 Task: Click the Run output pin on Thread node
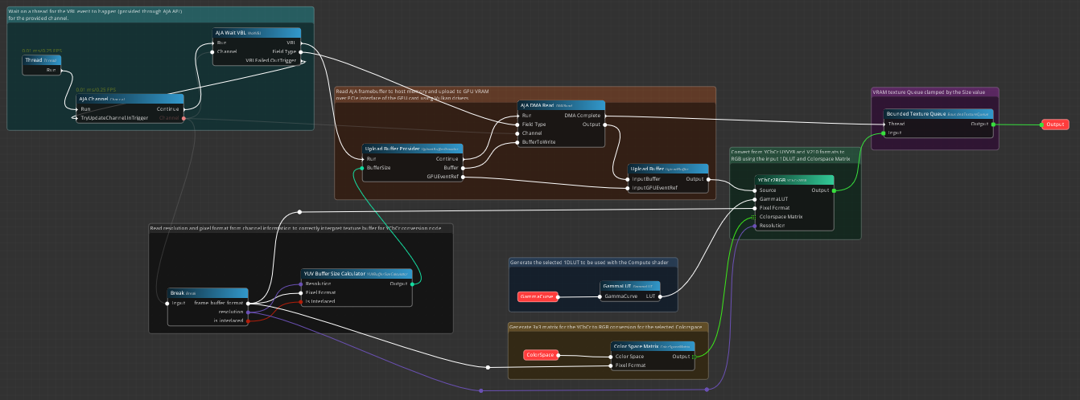click(62, 70)
